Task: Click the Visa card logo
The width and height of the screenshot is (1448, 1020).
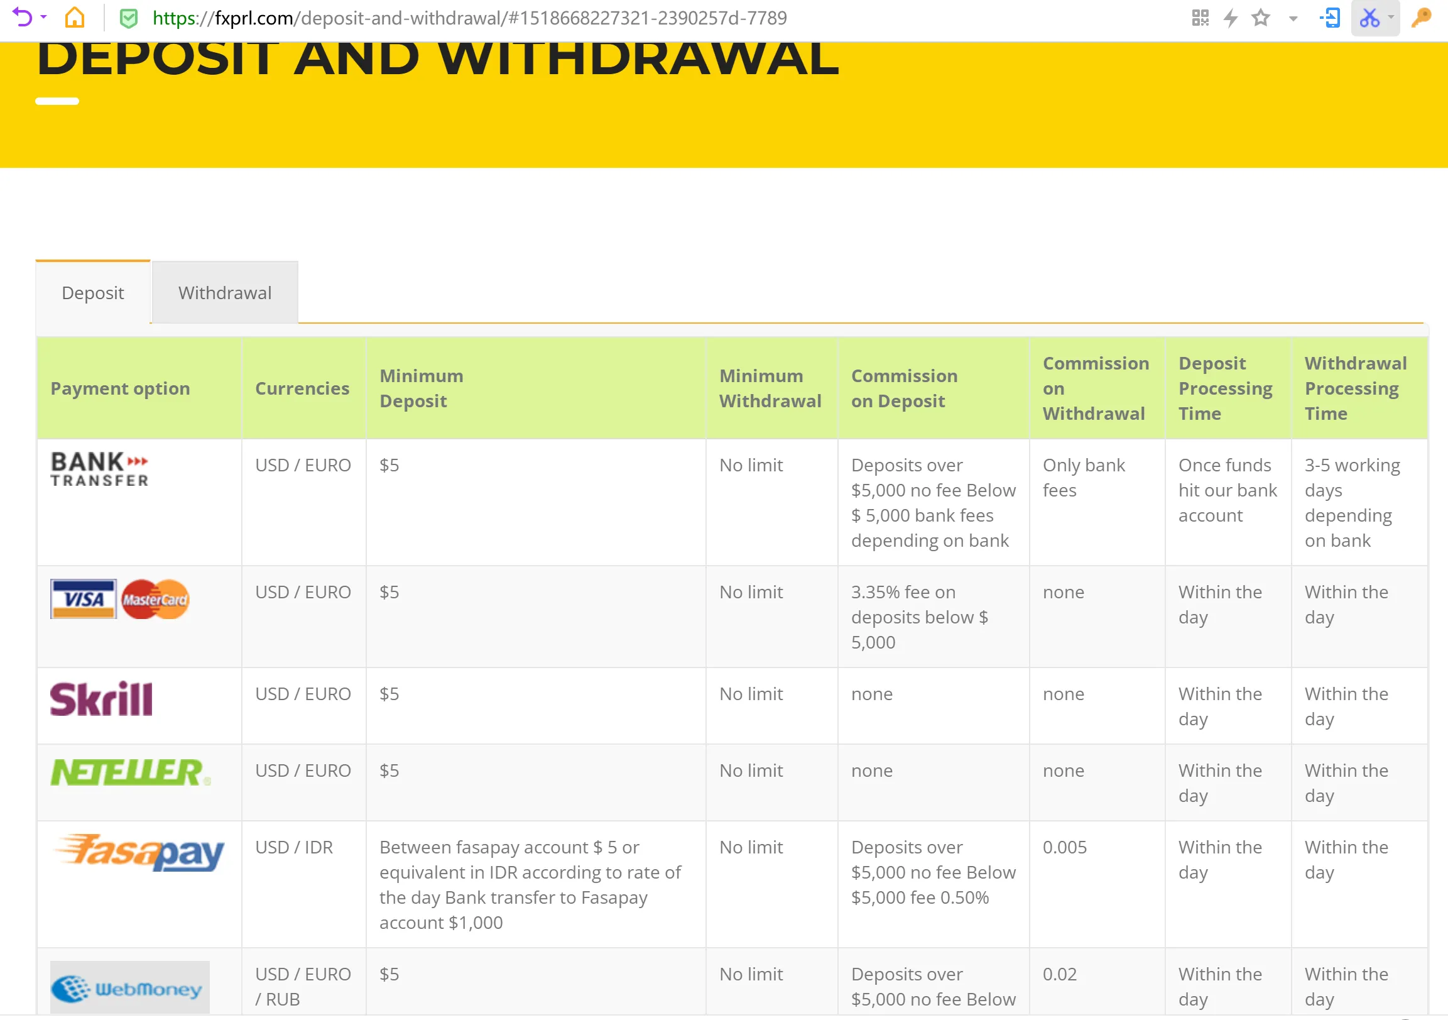Action: [x=84, y=599]
